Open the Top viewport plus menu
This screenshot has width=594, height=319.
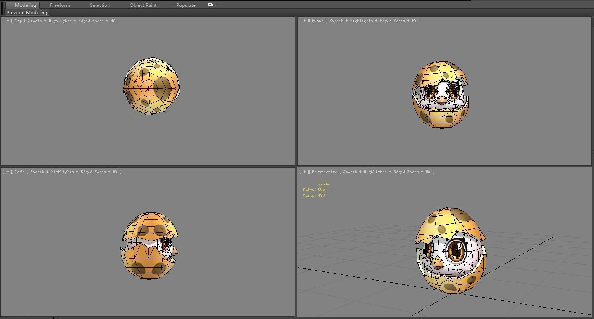click(x=8, y=21)
